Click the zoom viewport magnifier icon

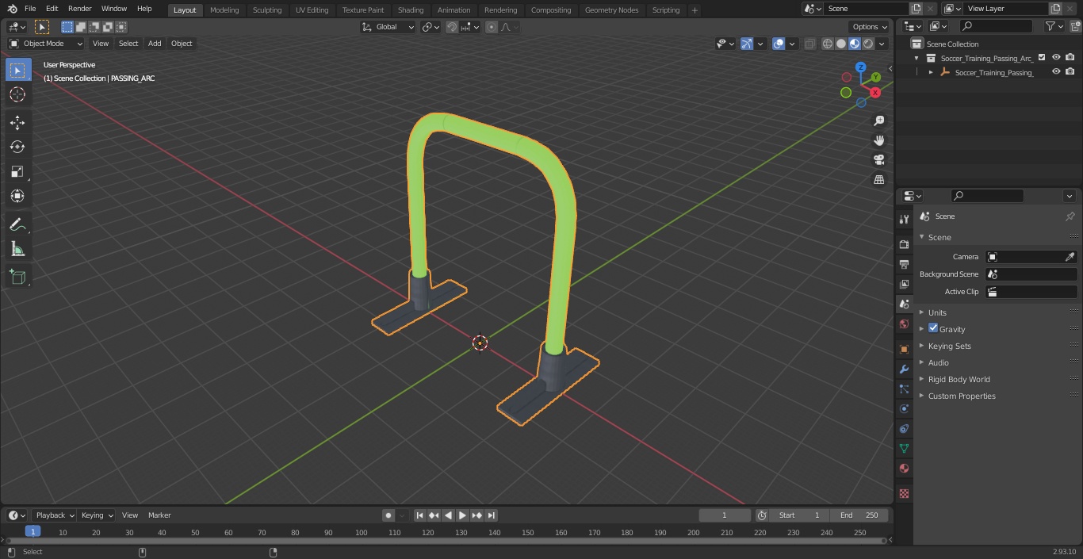click(879, 121)
